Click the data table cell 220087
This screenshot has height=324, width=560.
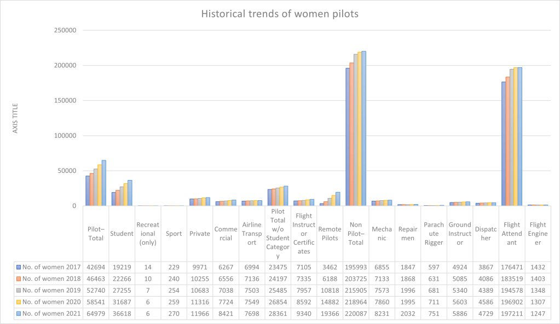356,313
